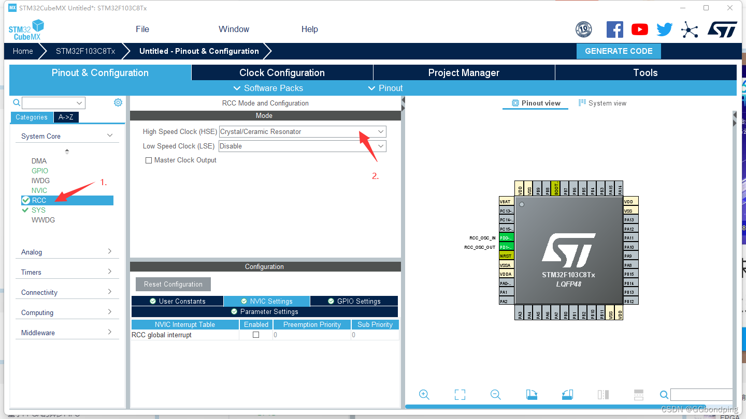Click the Reset Configuration button

(173, 284)
